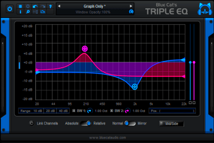
Task: Click the TRIPLE EQ title text
Action: (167, 11)
